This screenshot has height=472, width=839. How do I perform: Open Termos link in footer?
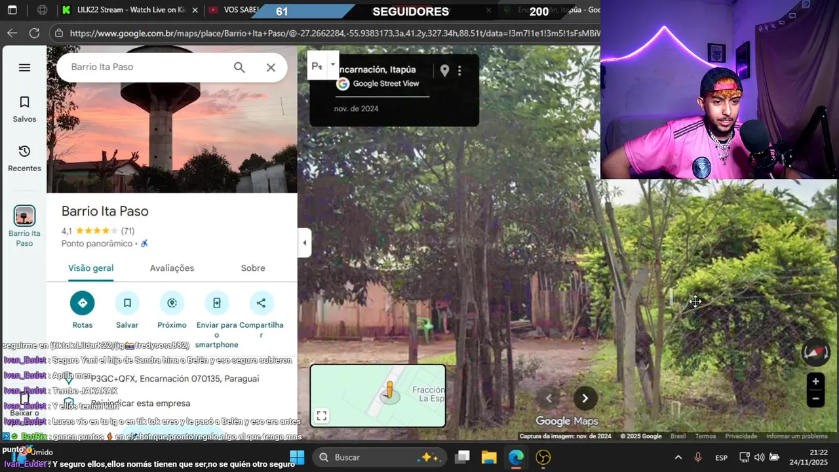pos(705,437)
